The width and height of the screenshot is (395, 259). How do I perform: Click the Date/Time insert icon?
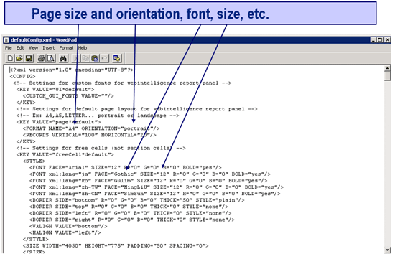[116, 58]
